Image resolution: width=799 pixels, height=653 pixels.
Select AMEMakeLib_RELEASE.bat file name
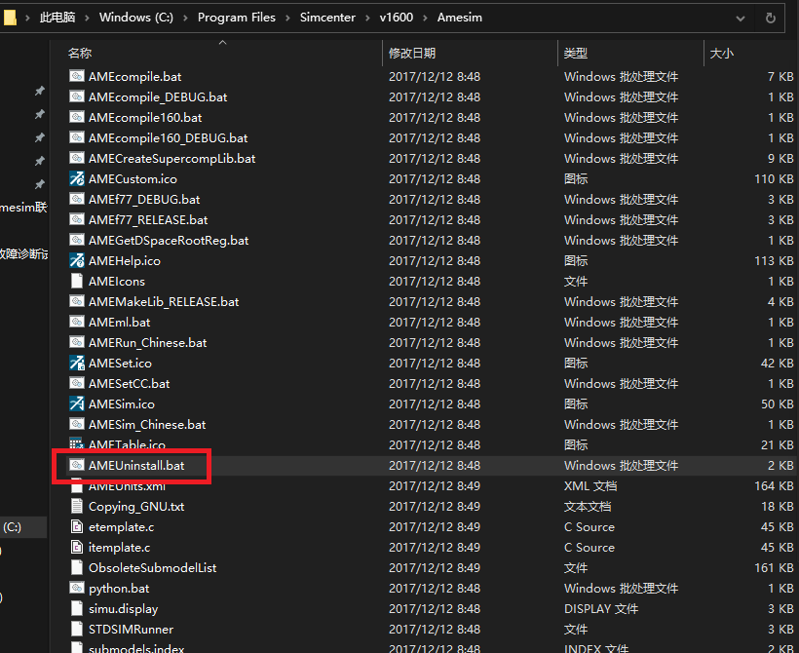tap(164, 301)
